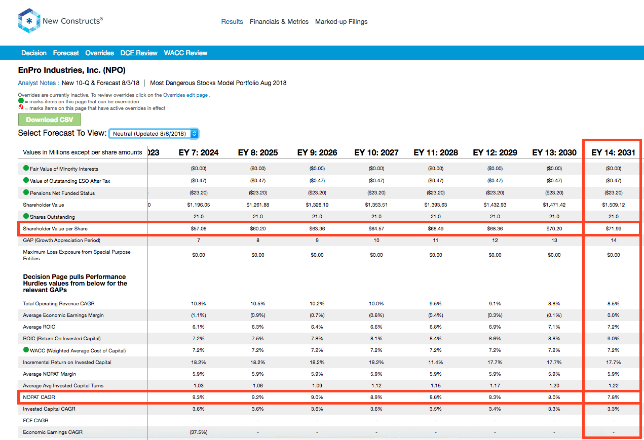Viewport: 644px width, 440px height.
Task: Click the Economic Earnings CAGR row label
Action: (x=53, y=432)
